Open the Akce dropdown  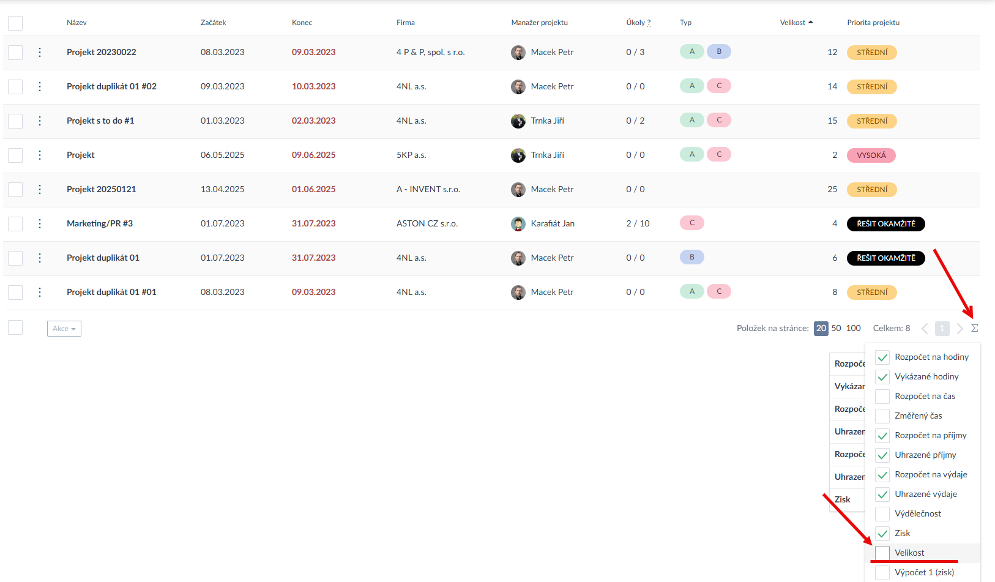(x=64, y=329)
